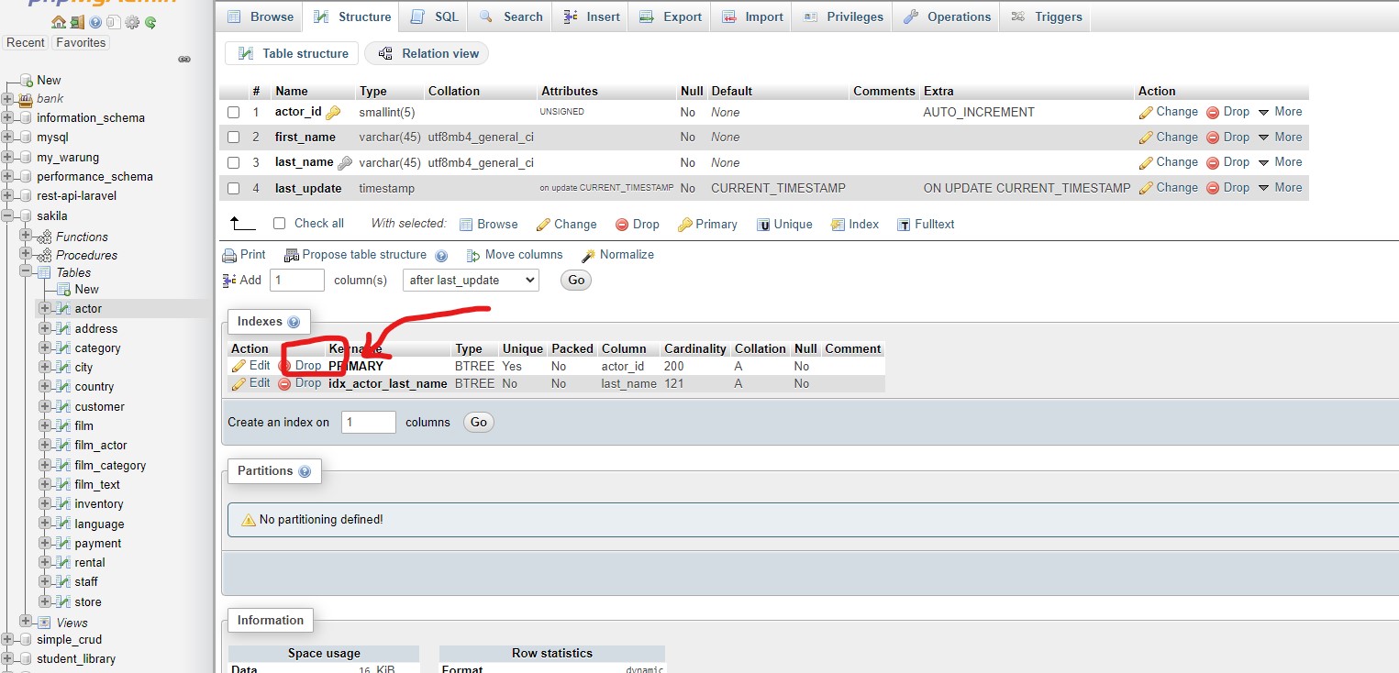Click the Add columns count input field

pyautogui.click(x=297, y=281)
